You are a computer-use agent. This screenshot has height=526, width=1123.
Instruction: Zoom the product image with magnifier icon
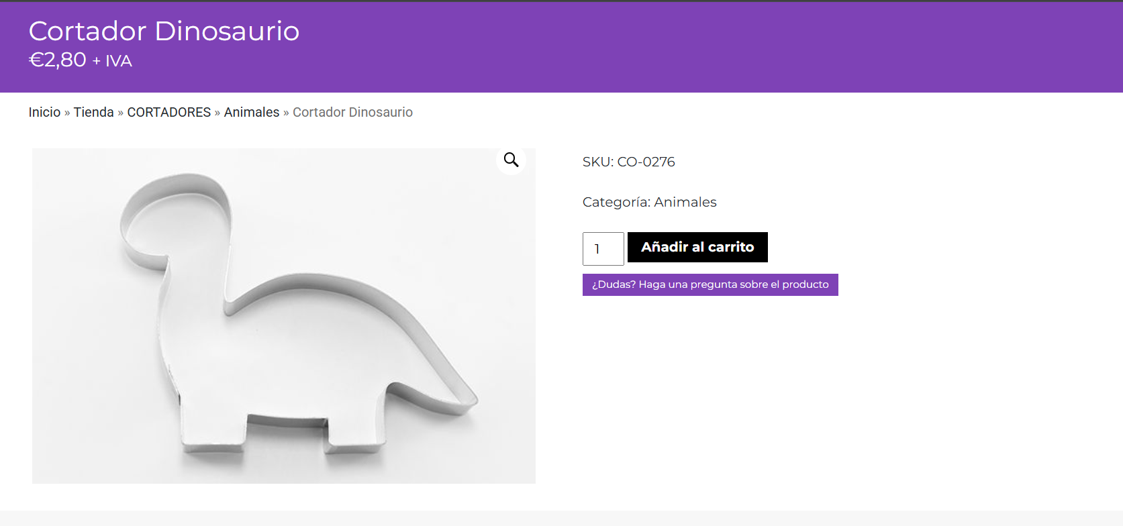511,160
